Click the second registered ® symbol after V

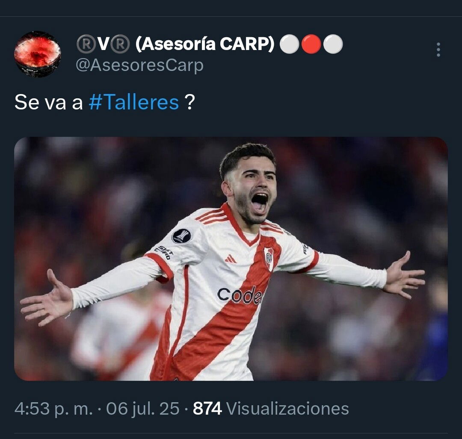click(x=120, y=44)
